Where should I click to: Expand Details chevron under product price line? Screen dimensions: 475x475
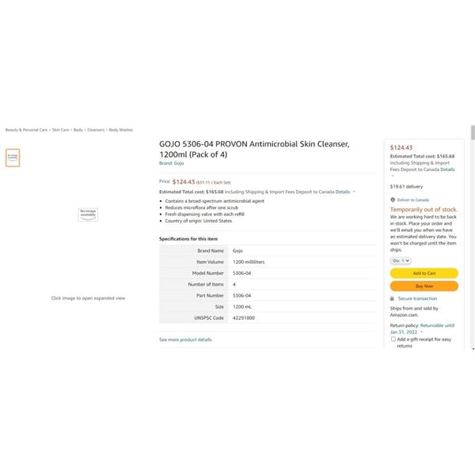click(354, 192)
